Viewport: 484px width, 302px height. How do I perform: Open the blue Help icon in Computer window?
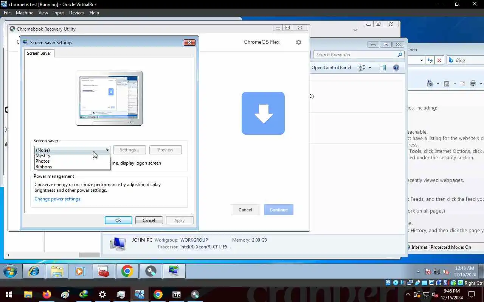[396, 68]
